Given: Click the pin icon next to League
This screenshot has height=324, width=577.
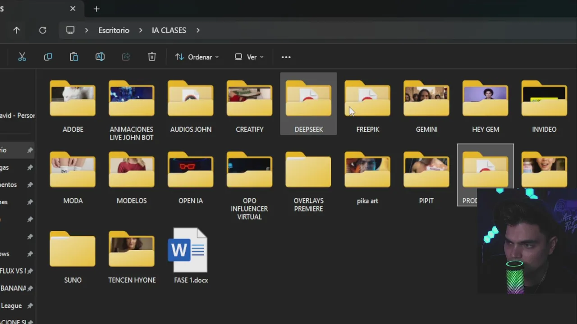Looking at the screenshot, I should point(30,306).
